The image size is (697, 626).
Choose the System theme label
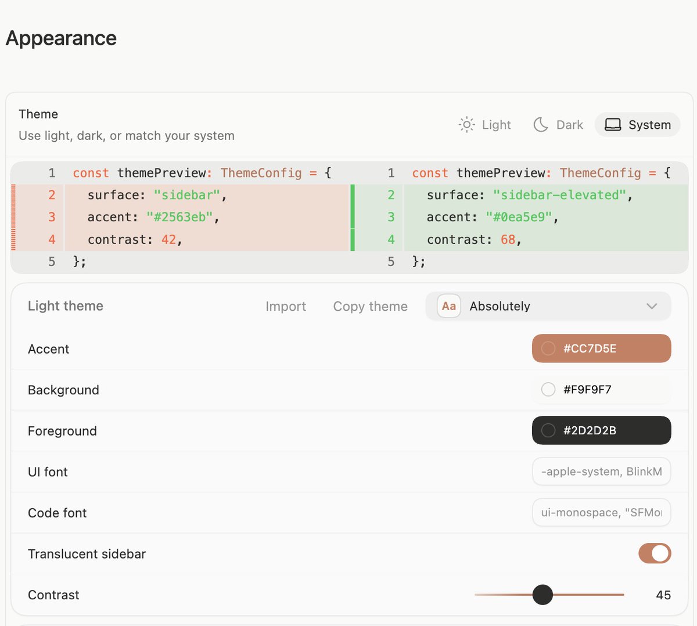click(x=649, y=125)
